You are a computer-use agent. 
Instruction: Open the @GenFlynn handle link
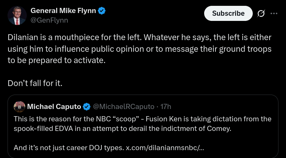click(49, 20)
